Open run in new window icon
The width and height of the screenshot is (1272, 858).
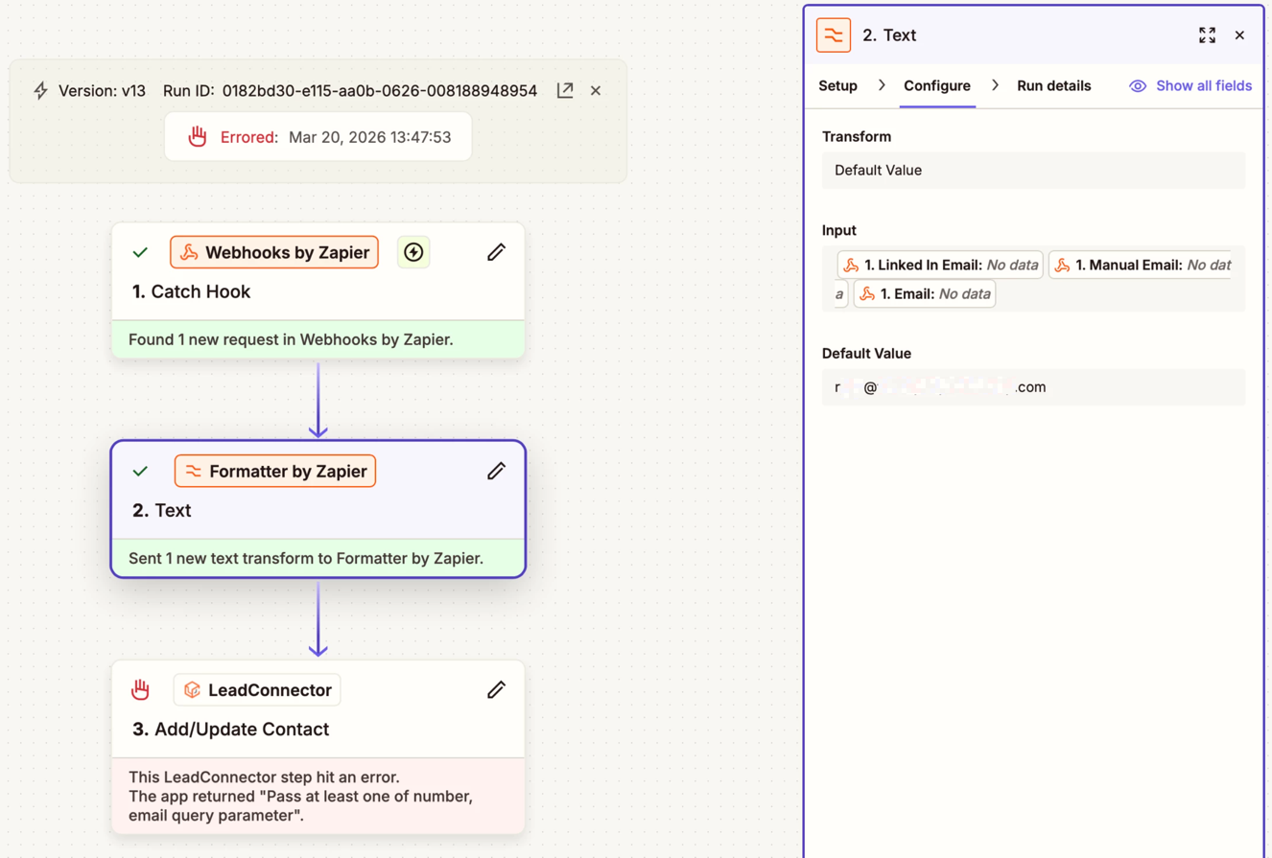click(565, 90)
